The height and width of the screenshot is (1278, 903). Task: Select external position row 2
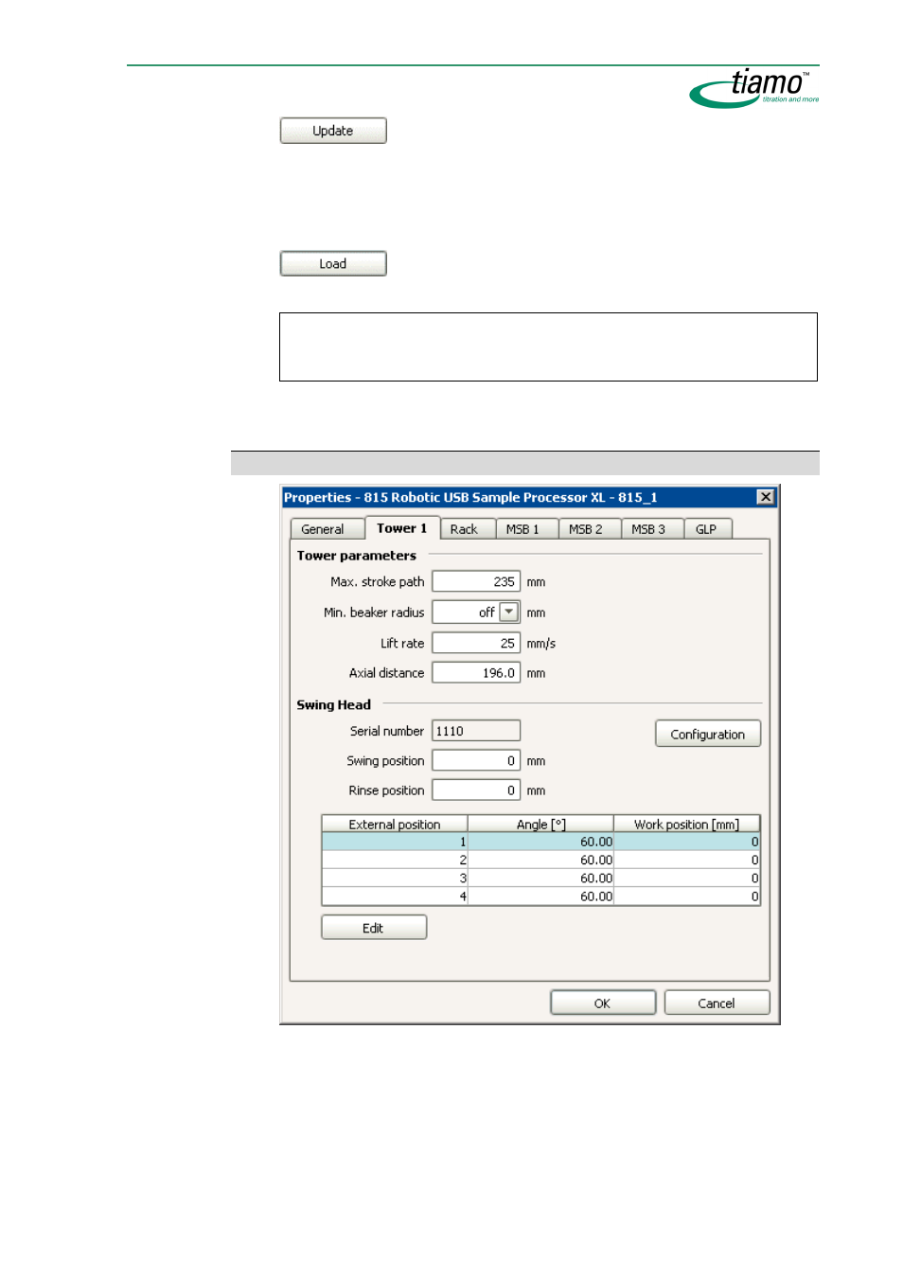pos(540,860)
